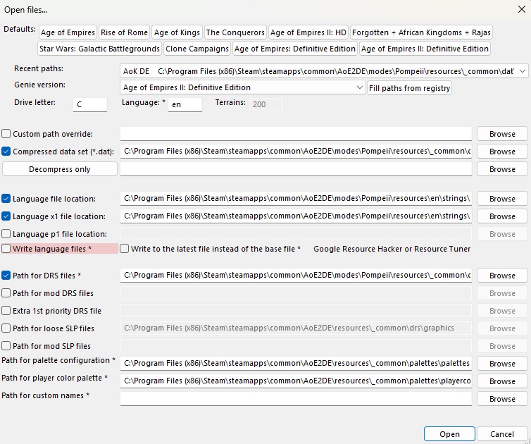Image resolution: width=531 pixels, height=444 pixels.
Task: Click the Decompress only button
Action: (60, 169)
